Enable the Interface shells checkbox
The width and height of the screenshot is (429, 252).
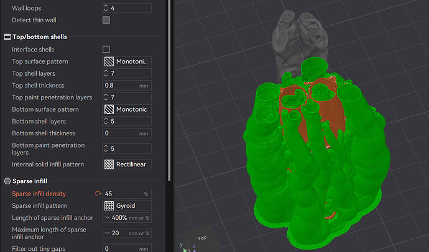pyautogui.click(x=106, y=50)
